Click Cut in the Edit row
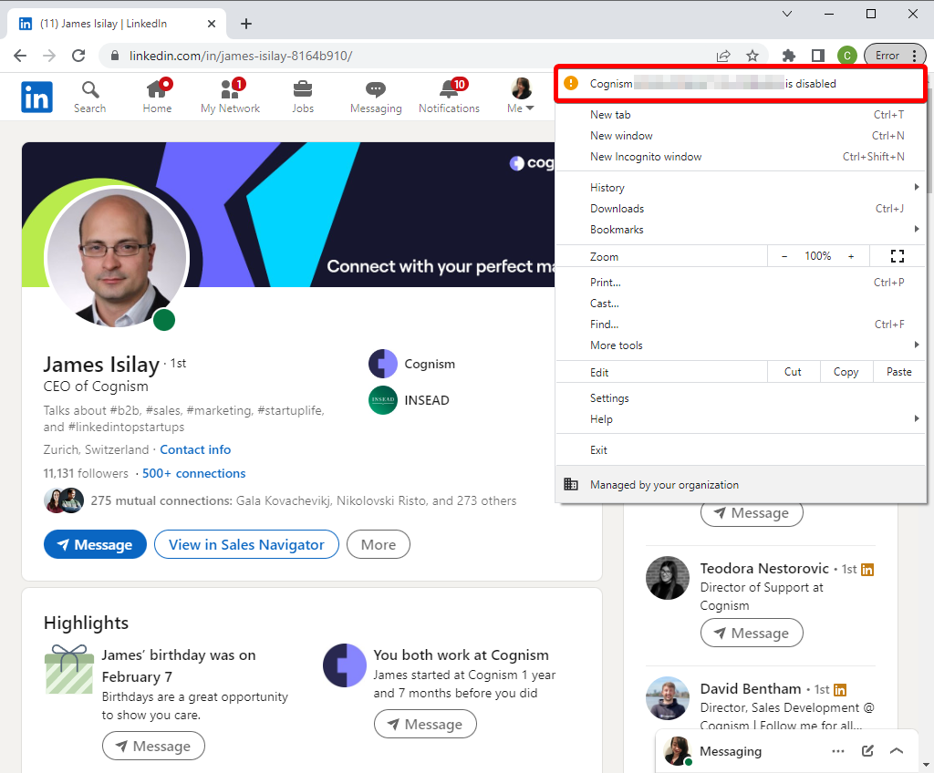Viewport: 934px width, 773px height. (x=793, y=372)
